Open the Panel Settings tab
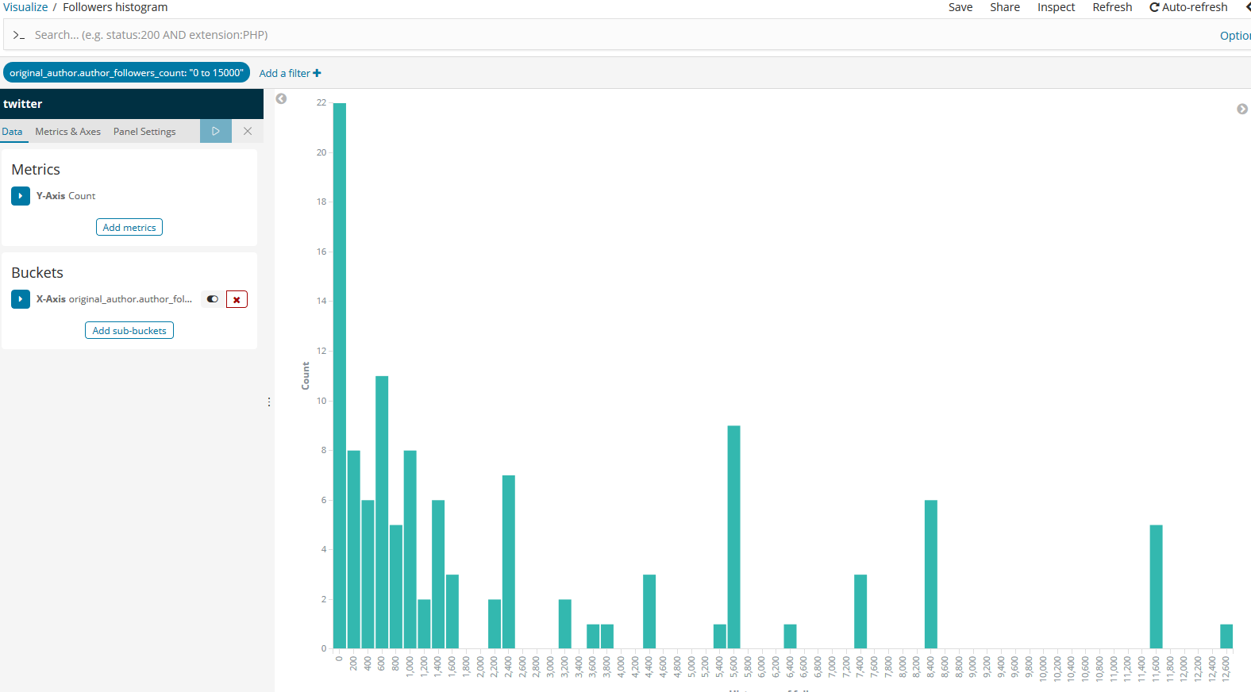1251x692 pixels. point(144,132)
